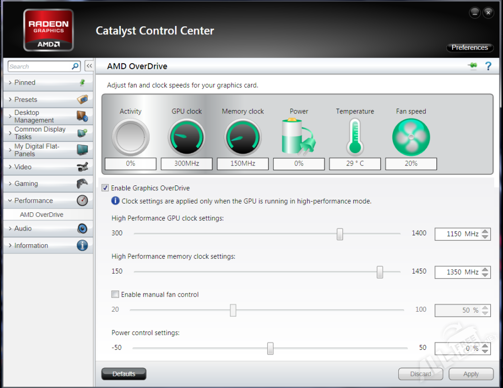Click the Temperature thermometer icon

click(x=355, y=137)
